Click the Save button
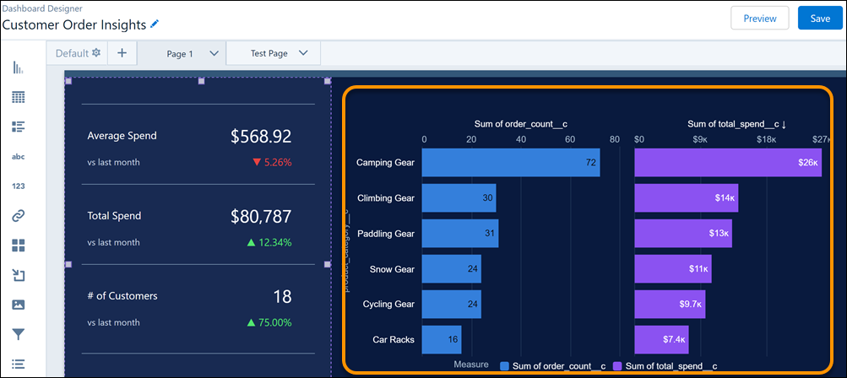The height and width of the screenshot is (378, 847). pos(820,19)
